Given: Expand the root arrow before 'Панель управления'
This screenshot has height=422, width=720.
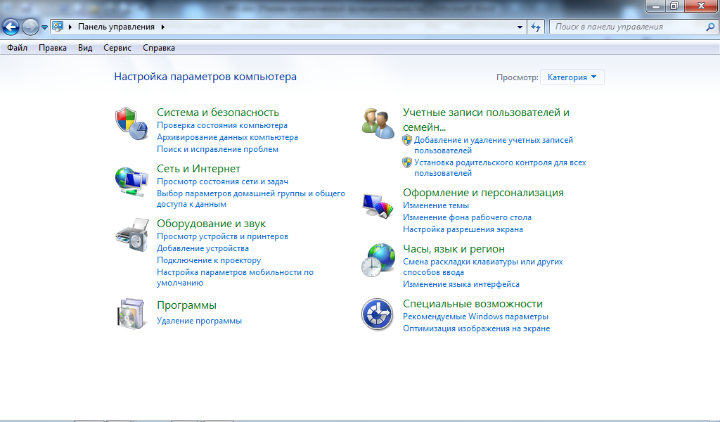Looking at the screenshot, I should click(x=70, y=27).
